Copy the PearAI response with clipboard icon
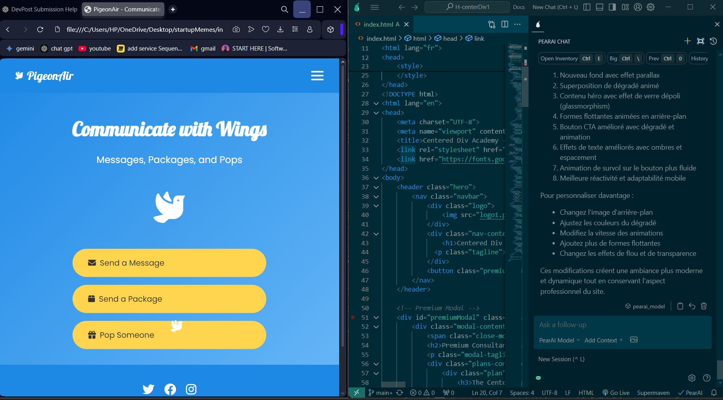 (680, 306)
